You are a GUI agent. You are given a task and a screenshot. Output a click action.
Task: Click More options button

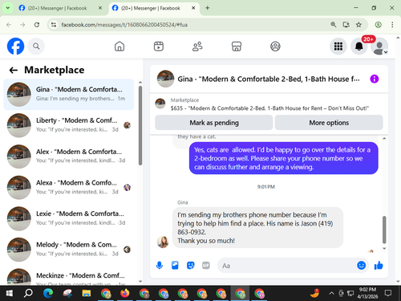pyautogui.click(x=329, y=123)
